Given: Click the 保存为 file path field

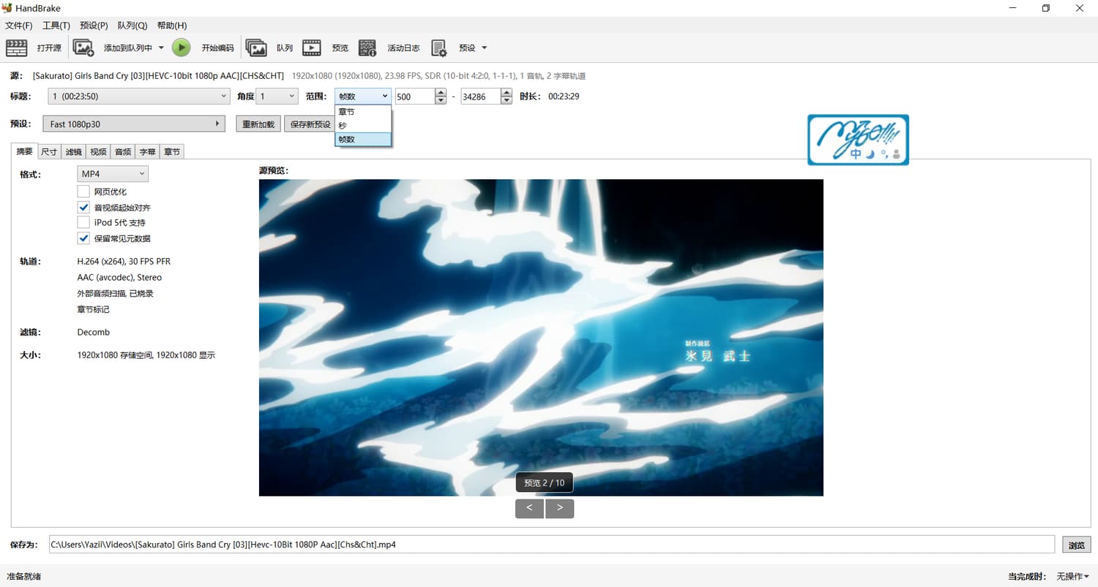Looking at the screenshot, I should pos(550,545).
